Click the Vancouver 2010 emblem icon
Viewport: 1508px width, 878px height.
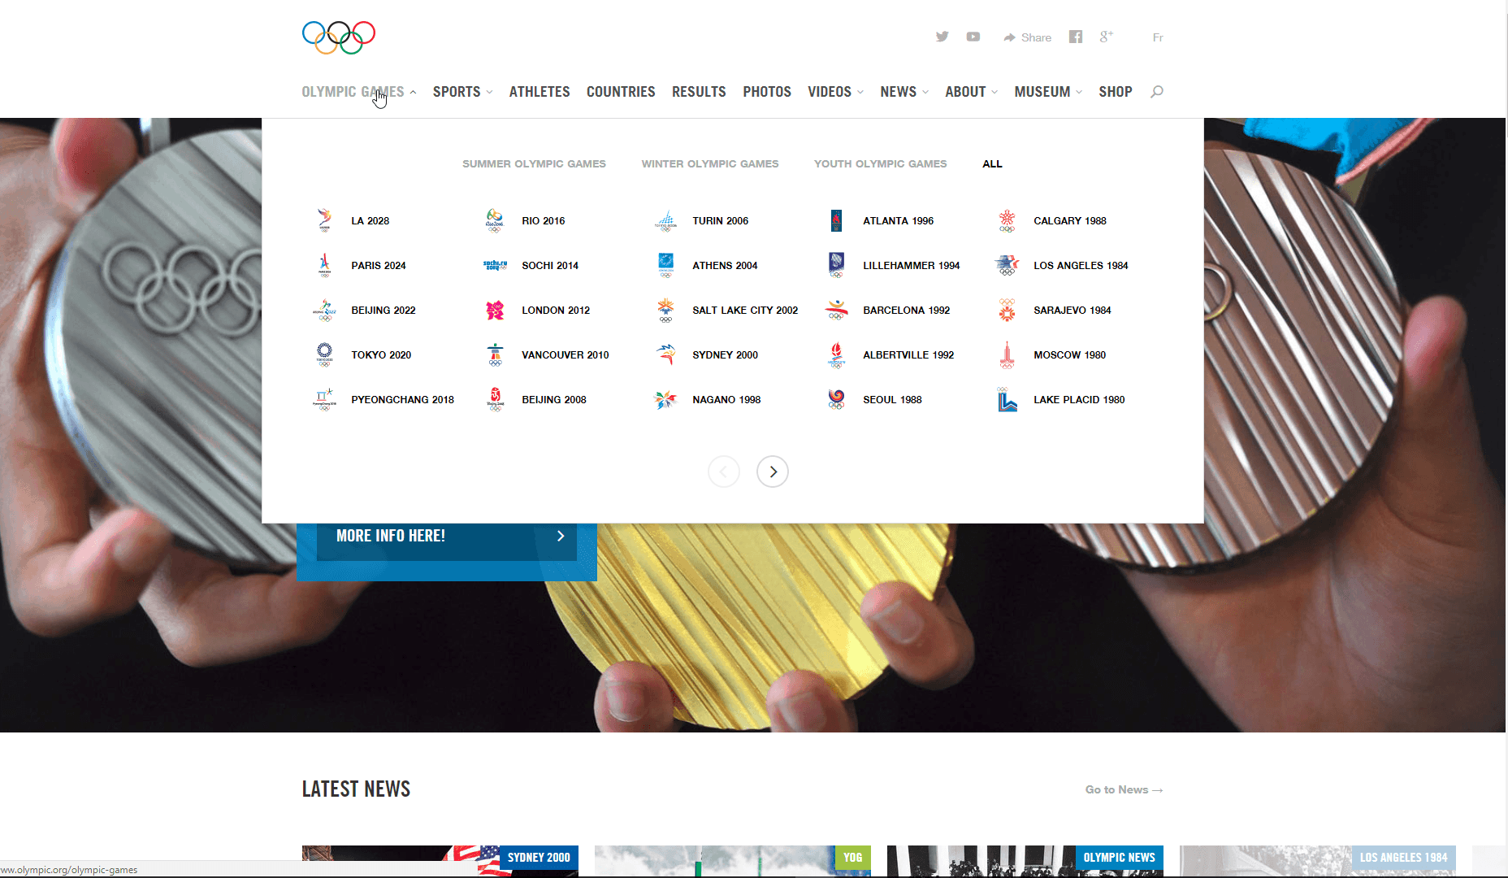tap(495, 354)
